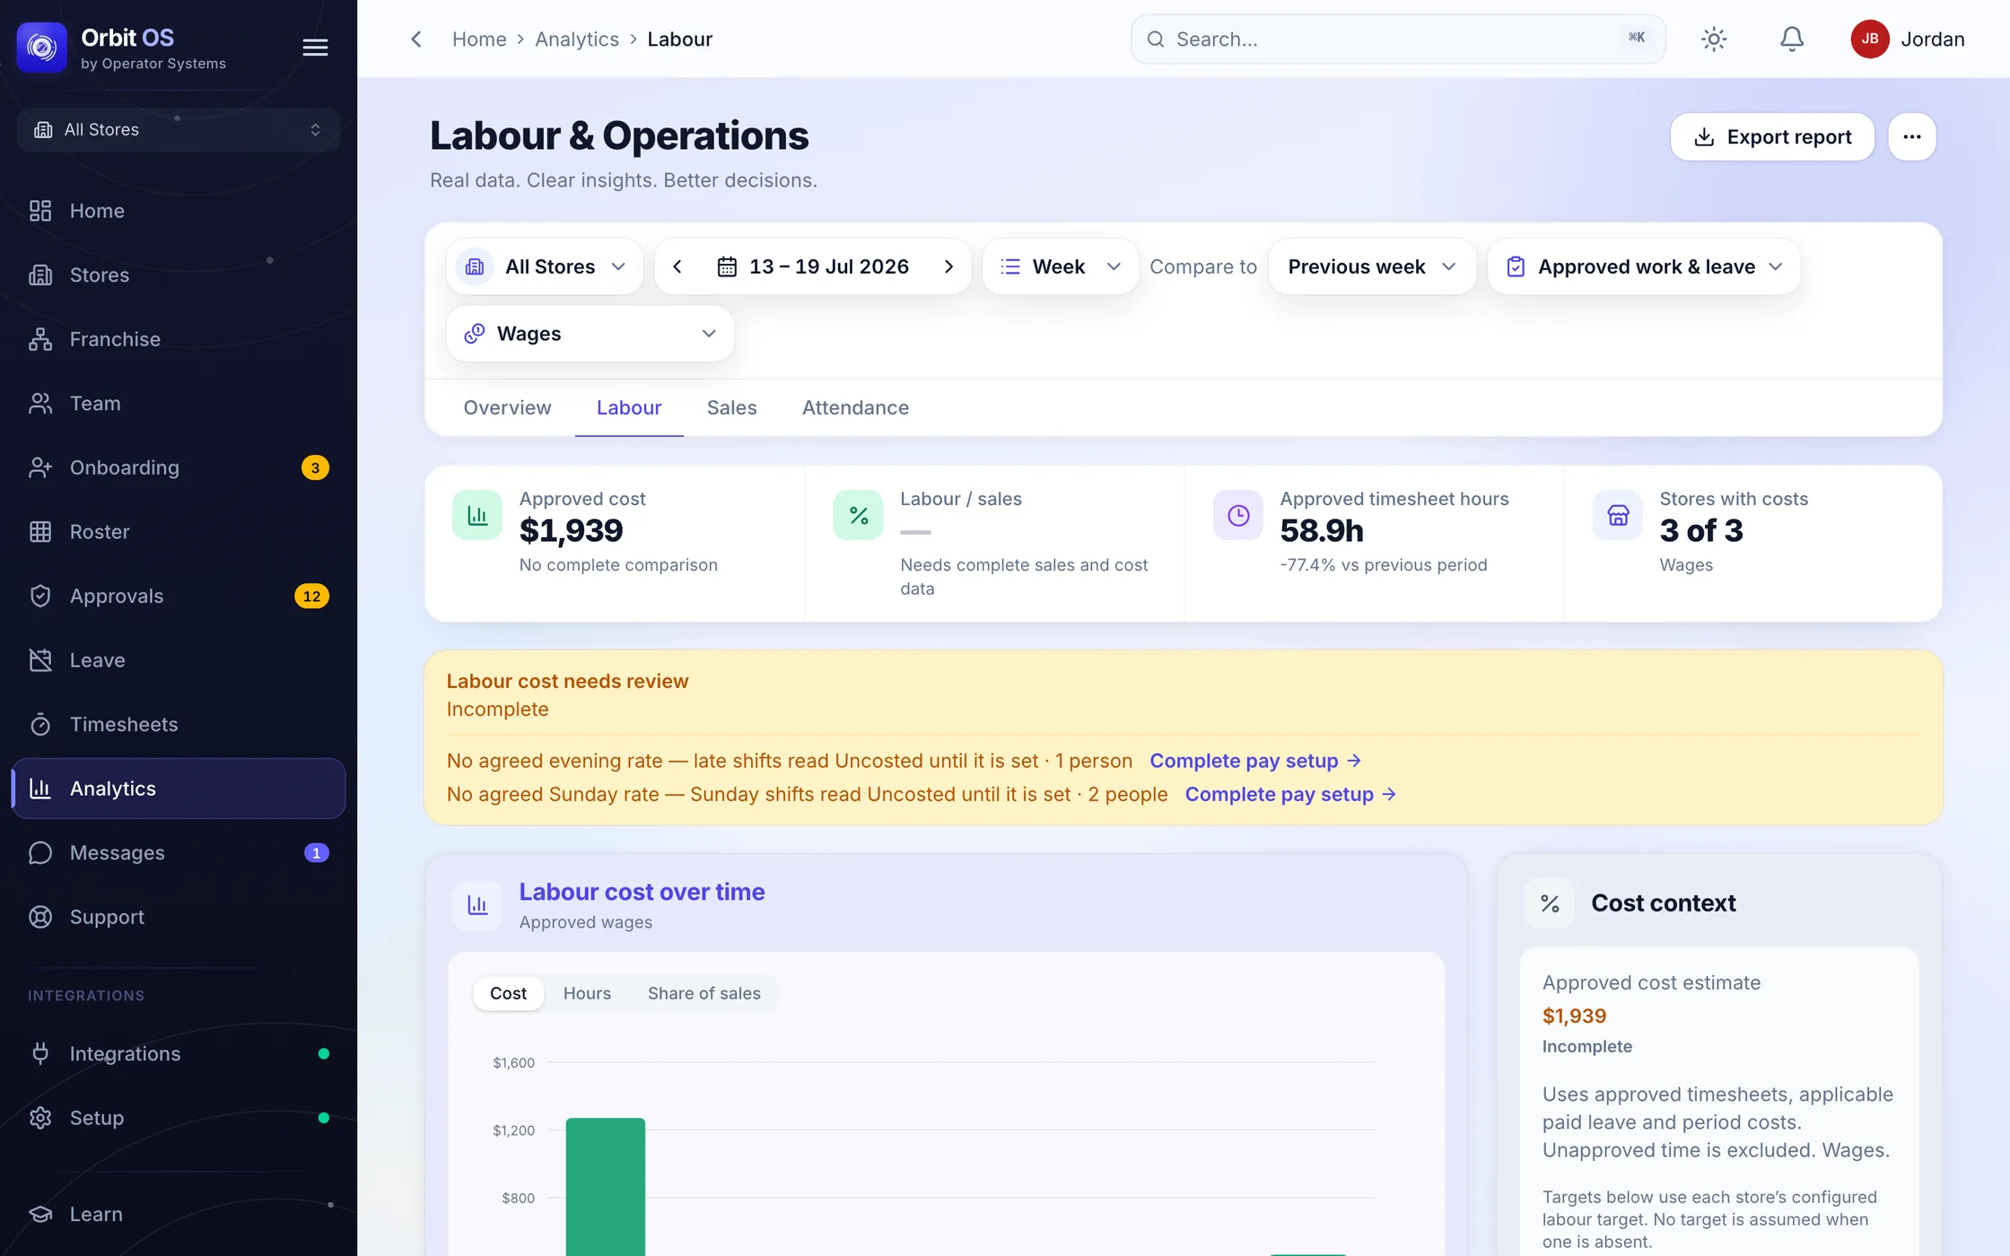Click the Stores with costs store icon
The width and height of the screenshot is (2010, 1256).
(1618, 515)
